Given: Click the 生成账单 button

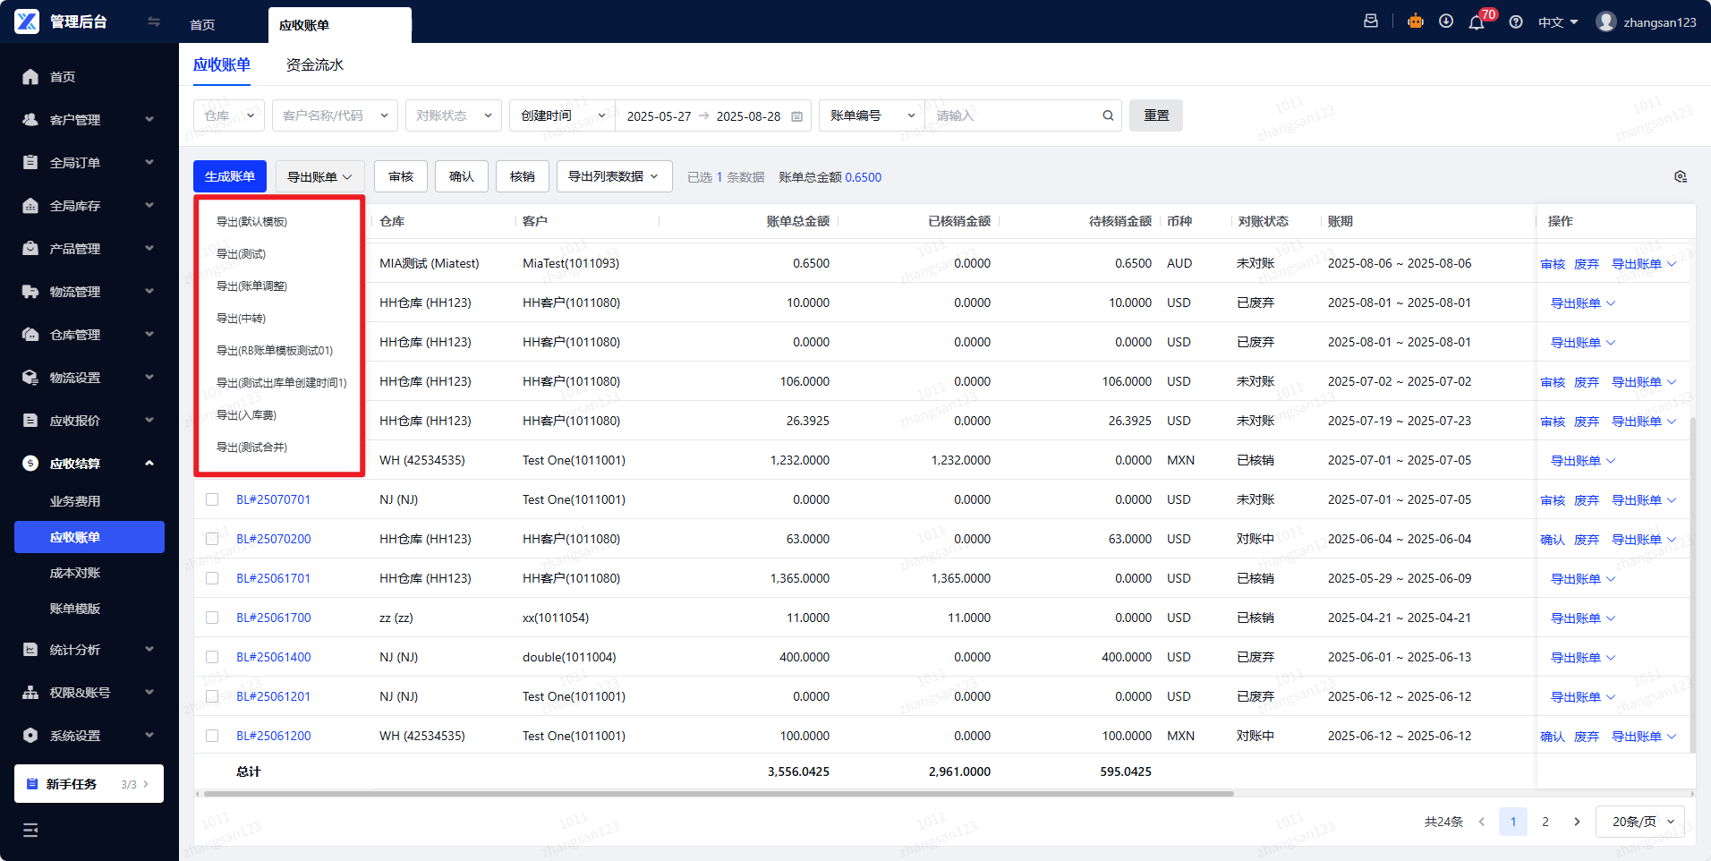Looking at the screenshot, I should (230, 176).
